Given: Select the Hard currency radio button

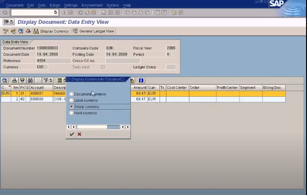Looking at the screenshot, I should click(71, 113).
